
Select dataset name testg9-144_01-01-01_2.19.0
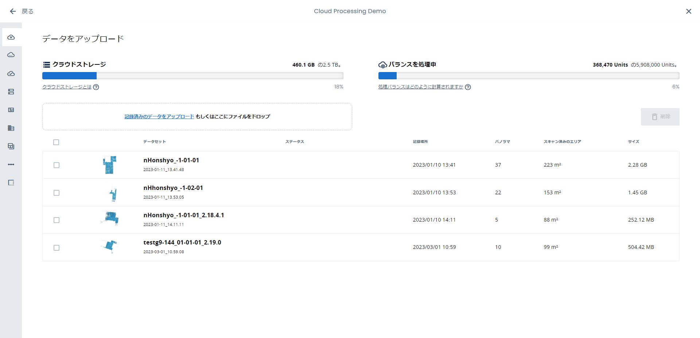tap(182, 242)
